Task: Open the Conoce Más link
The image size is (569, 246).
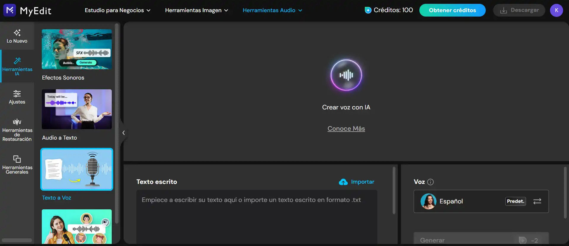Action: tap(346, 129)
